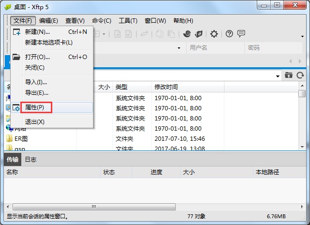
Task: Expand the local path dropdown arrow
Action: tap(278, 76)
